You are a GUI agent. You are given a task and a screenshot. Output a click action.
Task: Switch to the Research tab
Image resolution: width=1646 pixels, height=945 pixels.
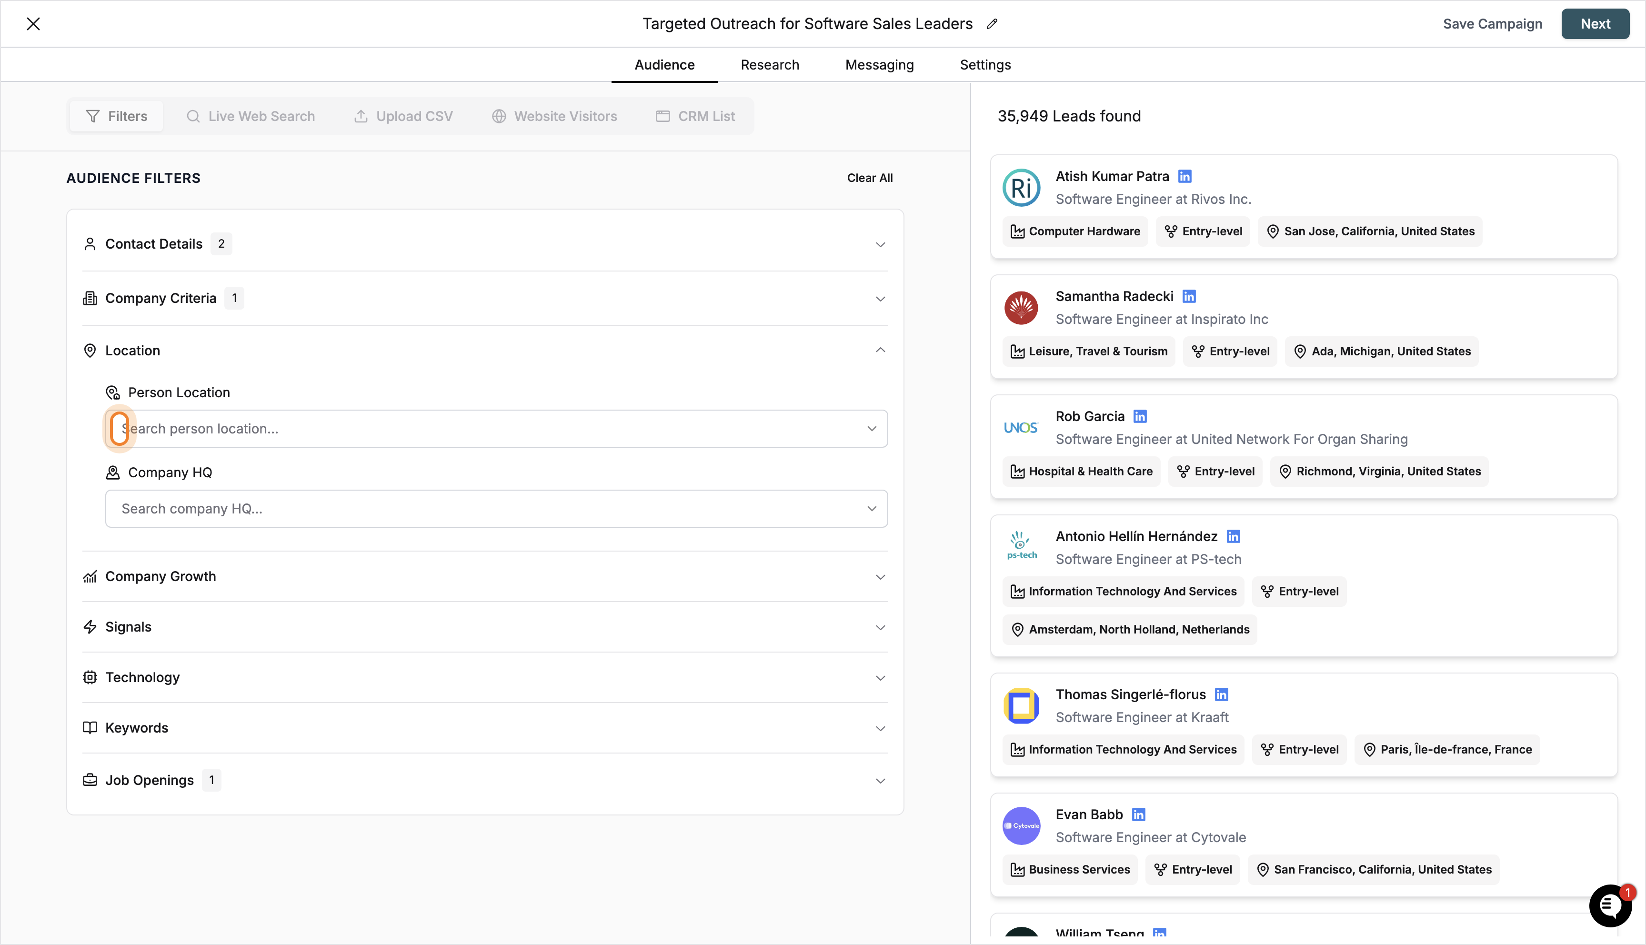point(770,64)
